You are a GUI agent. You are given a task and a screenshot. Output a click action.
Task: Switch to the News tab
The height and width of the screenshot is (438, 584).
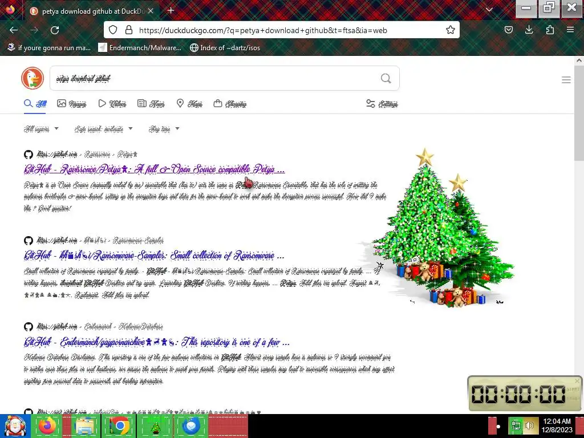tap(151, 104)
